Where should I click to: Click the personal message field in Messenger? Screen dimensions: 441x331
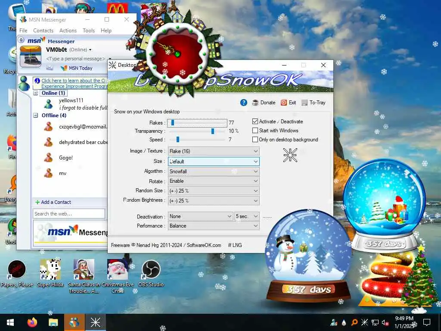click(76, 59)
